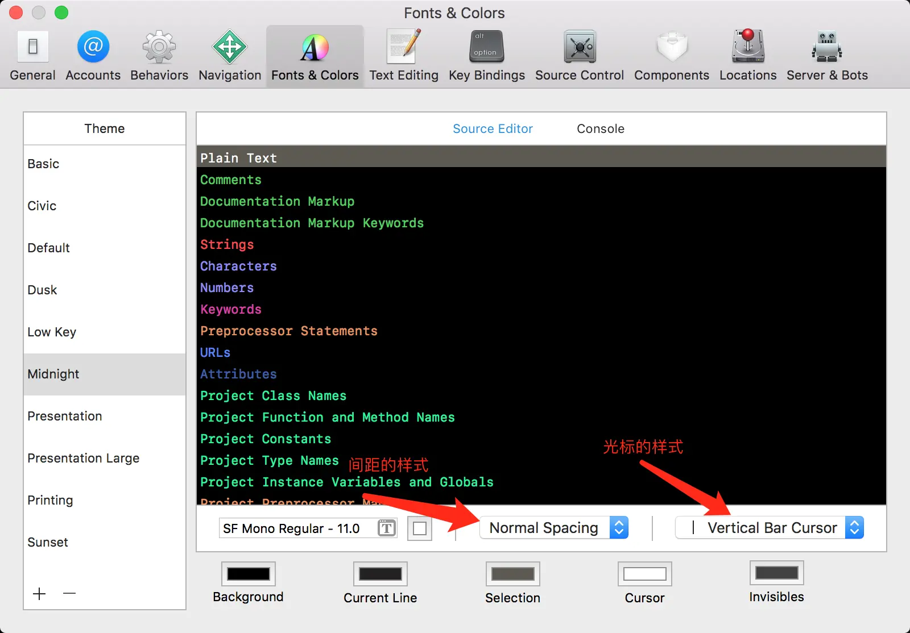Viewport: 910px width, 633px height.
Task: Select the Preprocessor Statements row
Action: pos(541,331)
